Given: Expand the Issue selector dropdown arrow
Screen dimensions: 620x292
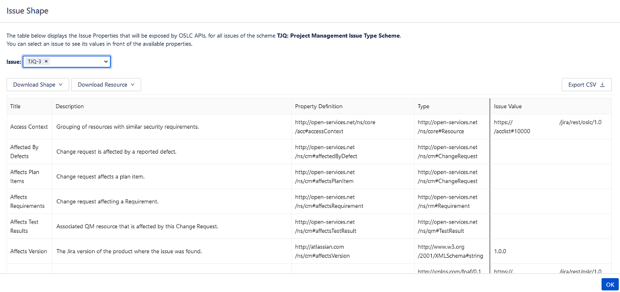Looking at the screenshot, I should pyautogui.click(x=106, y=62).
